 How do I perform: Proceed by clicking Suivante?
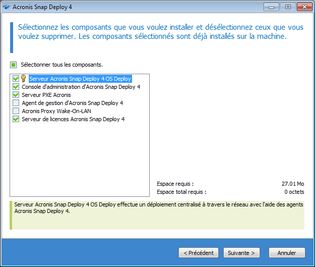point(241,252)
